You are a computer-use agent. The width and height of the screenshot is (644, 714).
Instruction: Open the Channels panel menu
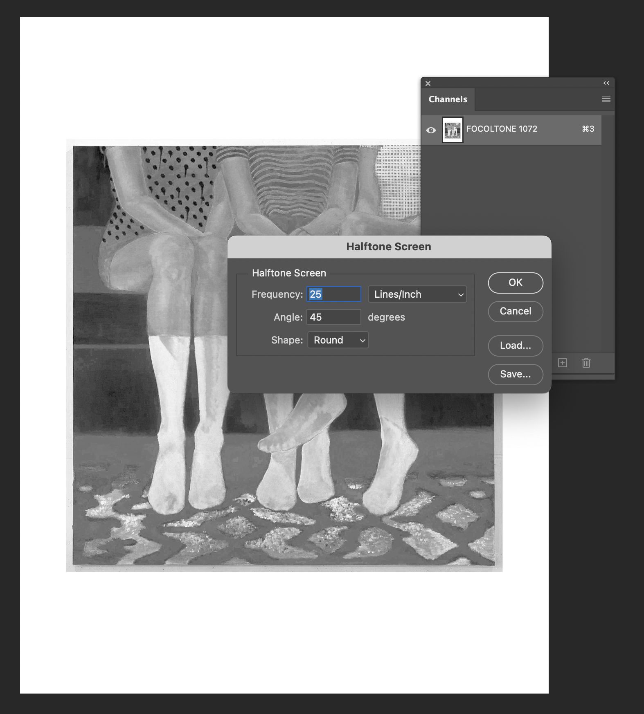[x=606, y=99]
